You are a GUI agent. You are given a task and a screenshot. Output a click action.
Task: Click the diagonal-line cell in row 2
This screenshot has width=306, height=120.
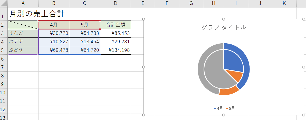click(23, 25)
